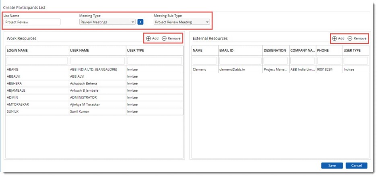
Task: Click Add icon in External Resources panel
Action: tap(335, 39)
